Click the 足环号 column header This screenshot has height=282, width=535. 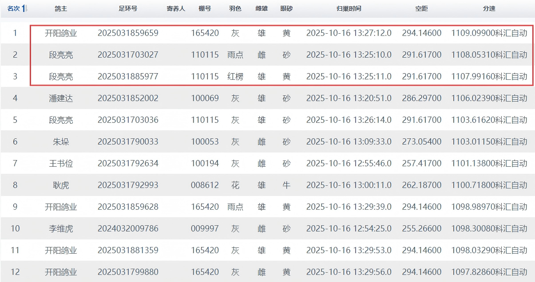point(128,8)
